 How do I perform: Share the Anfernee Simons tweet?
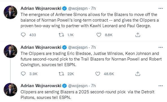[138, 35]
